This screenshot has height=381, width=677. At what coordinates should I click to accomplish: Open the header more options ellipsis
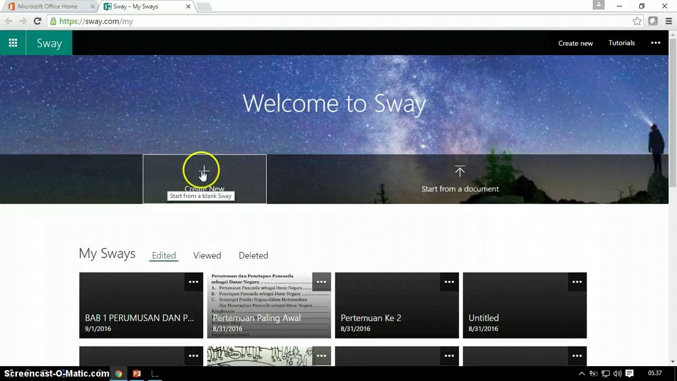655,43
